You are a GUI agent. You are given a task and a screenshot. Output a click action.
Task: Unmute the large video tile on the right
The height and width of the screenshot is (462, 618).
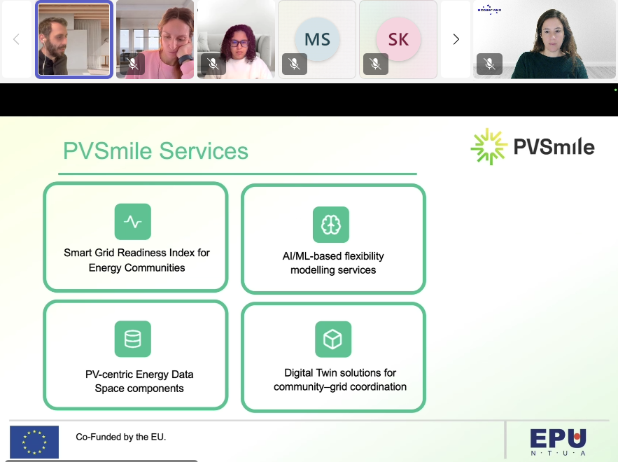tap(489, 64)
